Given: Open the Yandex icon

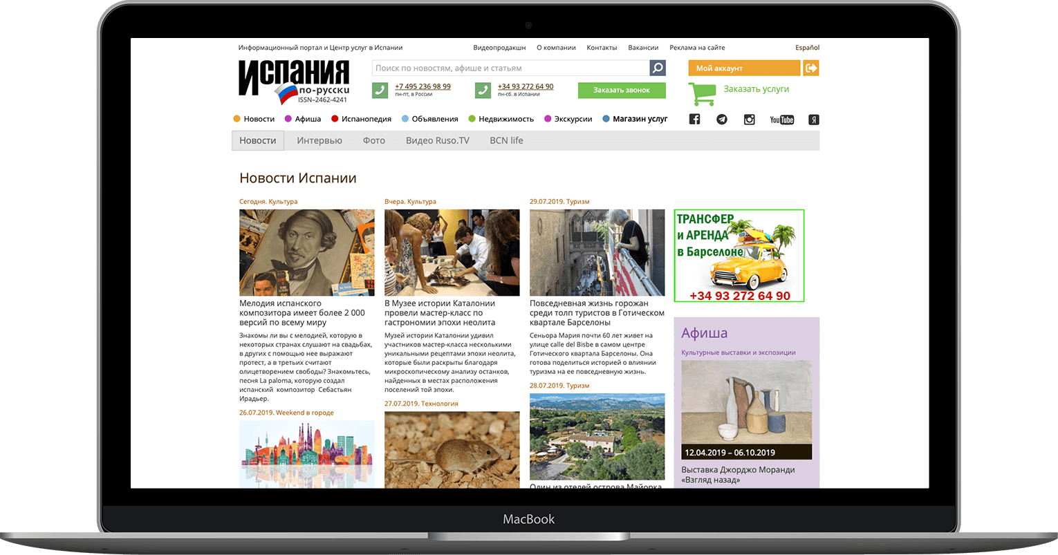Looking at the screenshot, I should [x=814, y=120].
